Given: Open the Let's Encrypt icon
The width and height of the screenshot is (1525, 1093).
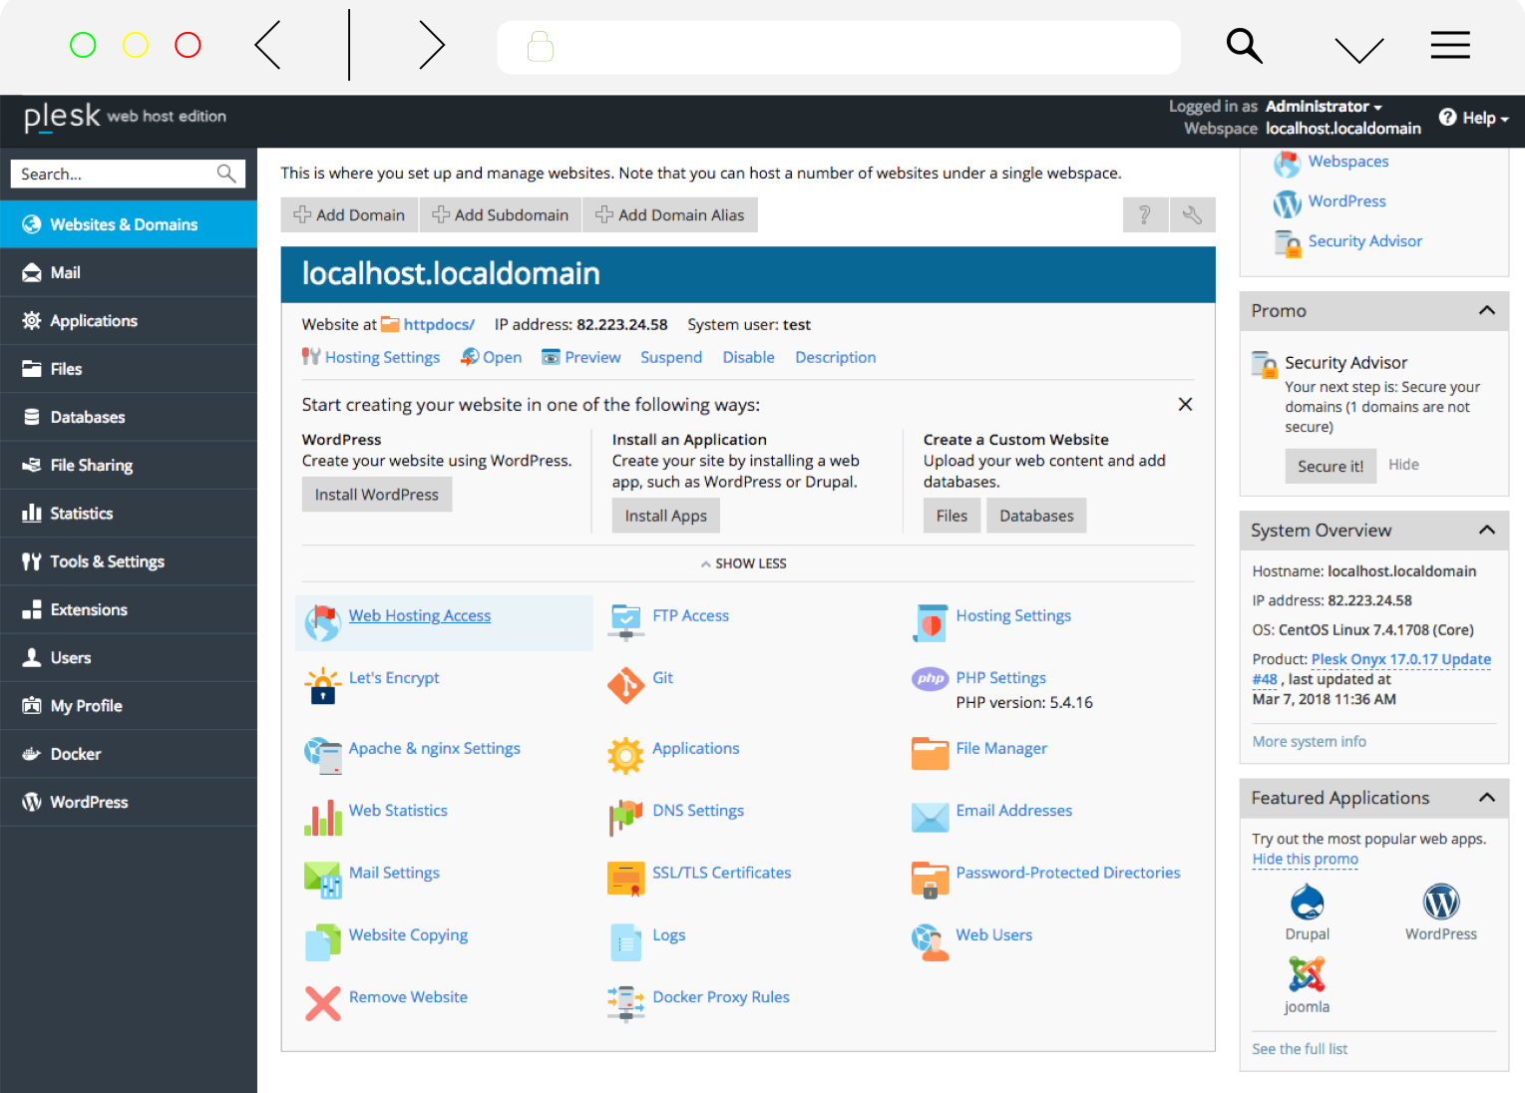Looking at the screenshot, I should coord(322,685).
